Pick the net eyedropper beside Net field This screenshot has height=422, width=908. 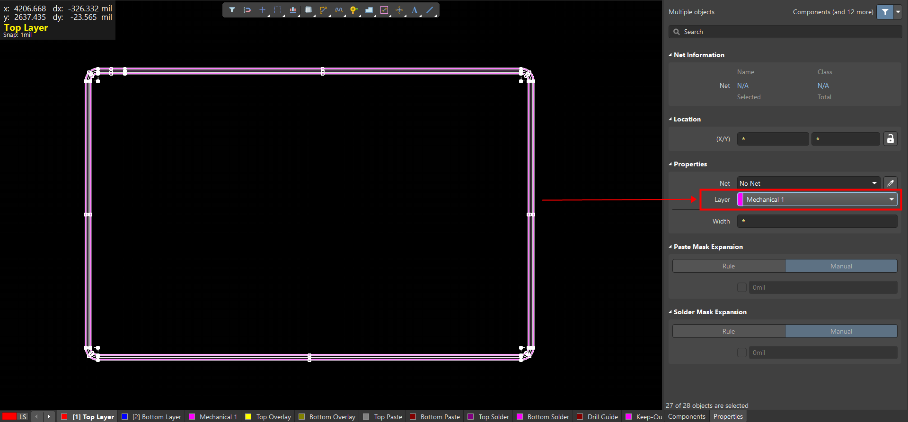click(x=890, y=183)
